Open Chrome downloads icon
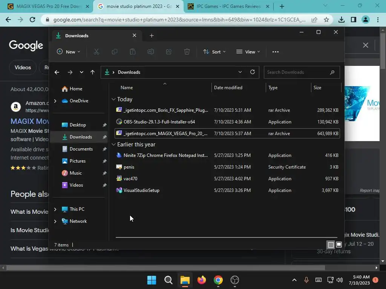The image size is (386, 289). [x=342, y=20]
